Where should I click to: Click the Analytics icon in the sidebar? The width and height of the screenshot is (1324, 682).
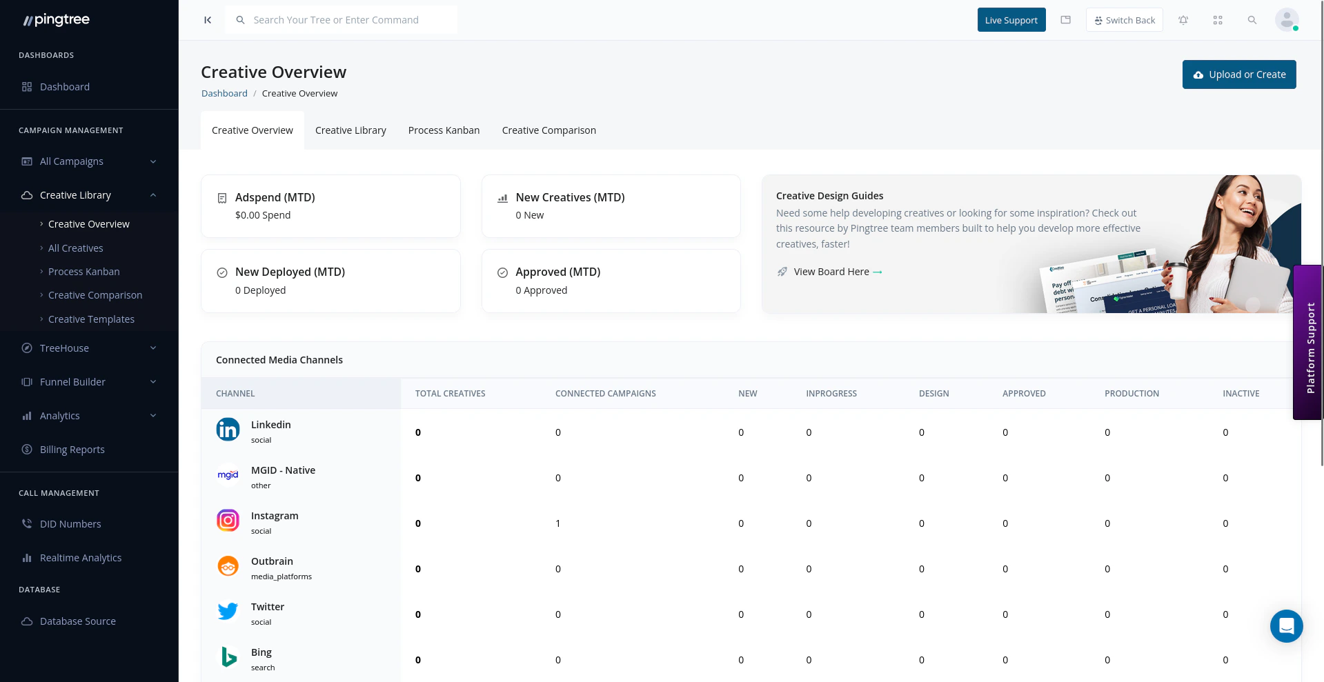point(25,415)
